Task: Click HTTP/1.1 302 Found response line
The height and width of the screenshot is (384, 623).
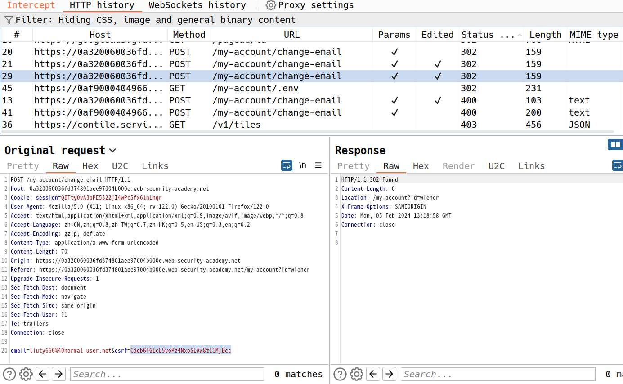Action: pos(370,179)
